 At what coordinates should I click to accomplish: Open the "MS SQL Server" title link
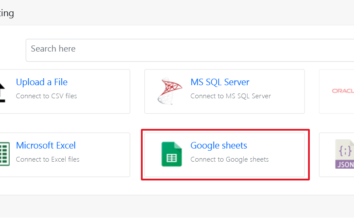[x=220, y=82]
